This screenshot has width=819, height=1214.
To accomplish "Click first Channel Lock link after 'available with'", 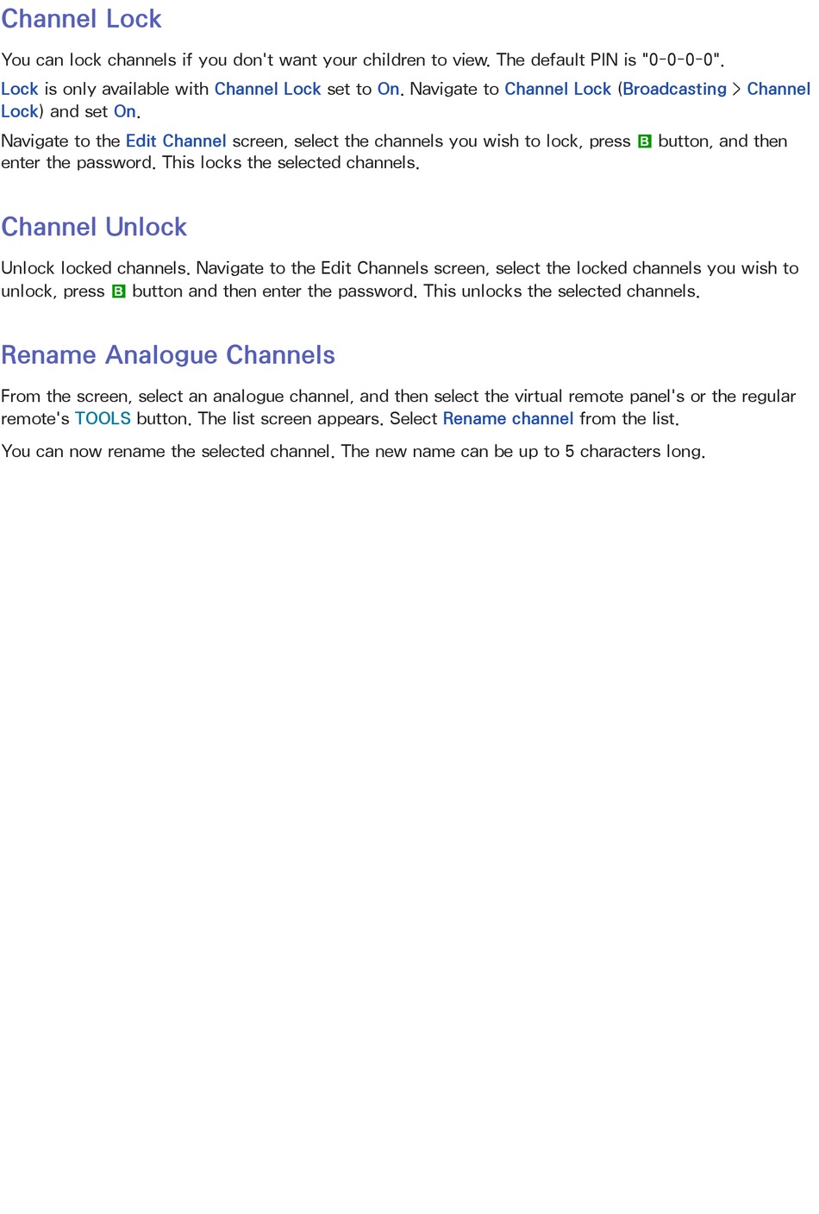I will 267,89.
